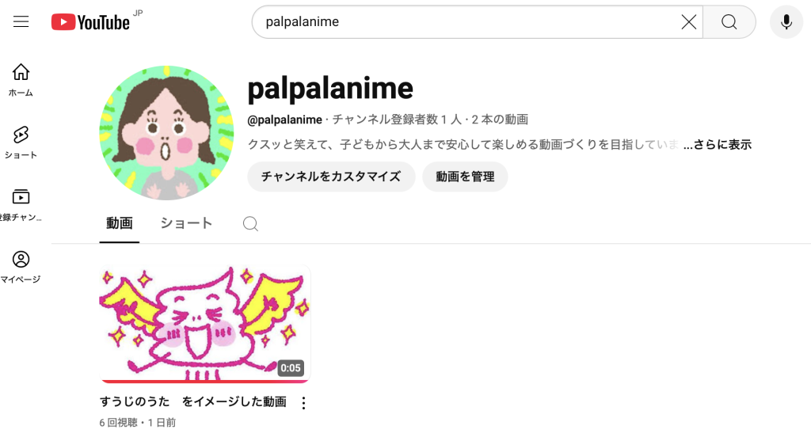Switch to the 動画 tab
The width and height of the screenshot is (811, 441).
coord(120,223)
